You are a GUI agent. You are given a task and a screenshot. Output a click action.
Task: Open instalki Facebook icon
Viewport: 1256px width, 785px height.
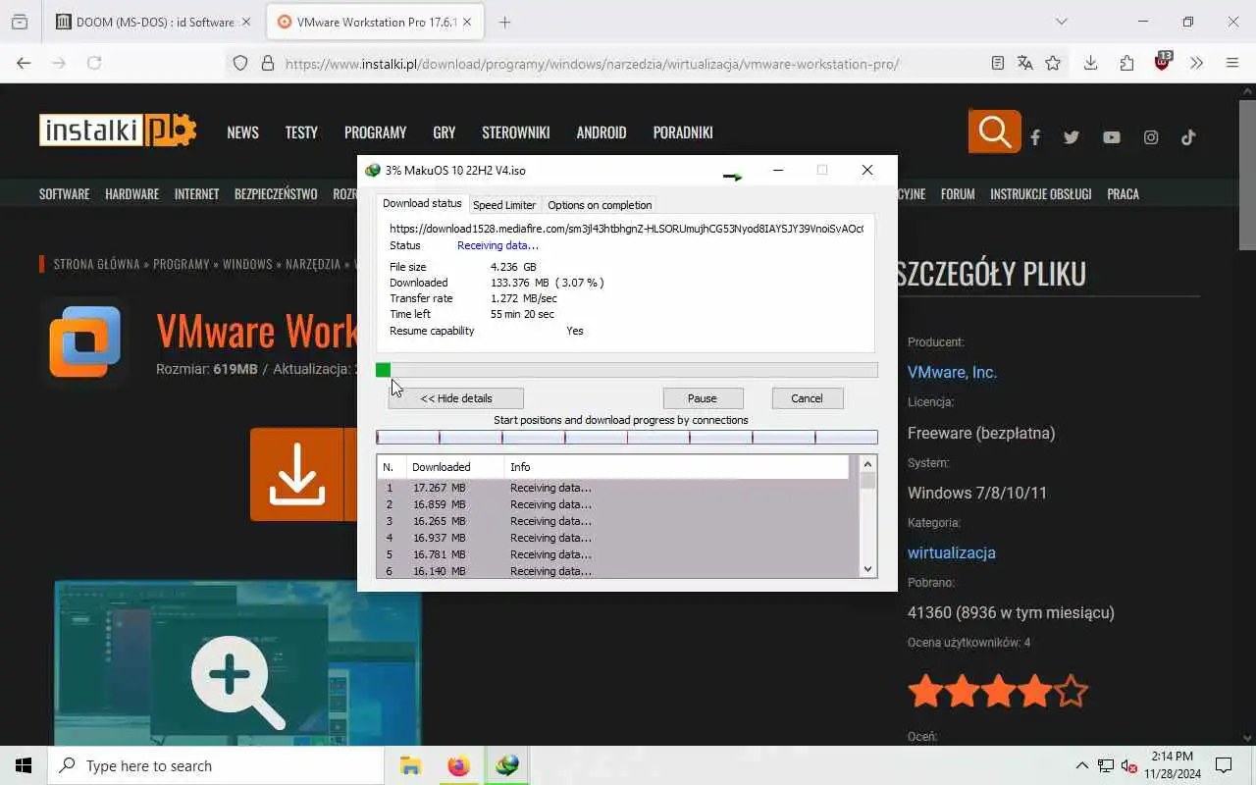pyautogui.click(x=1035, y=137)
